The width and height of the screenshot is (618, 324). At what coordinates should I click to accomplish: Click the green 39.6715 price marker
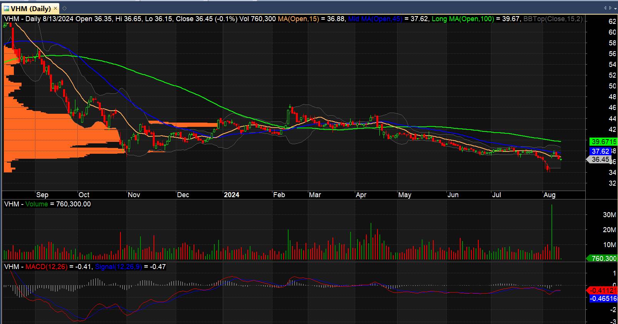(x=603, y=142)
